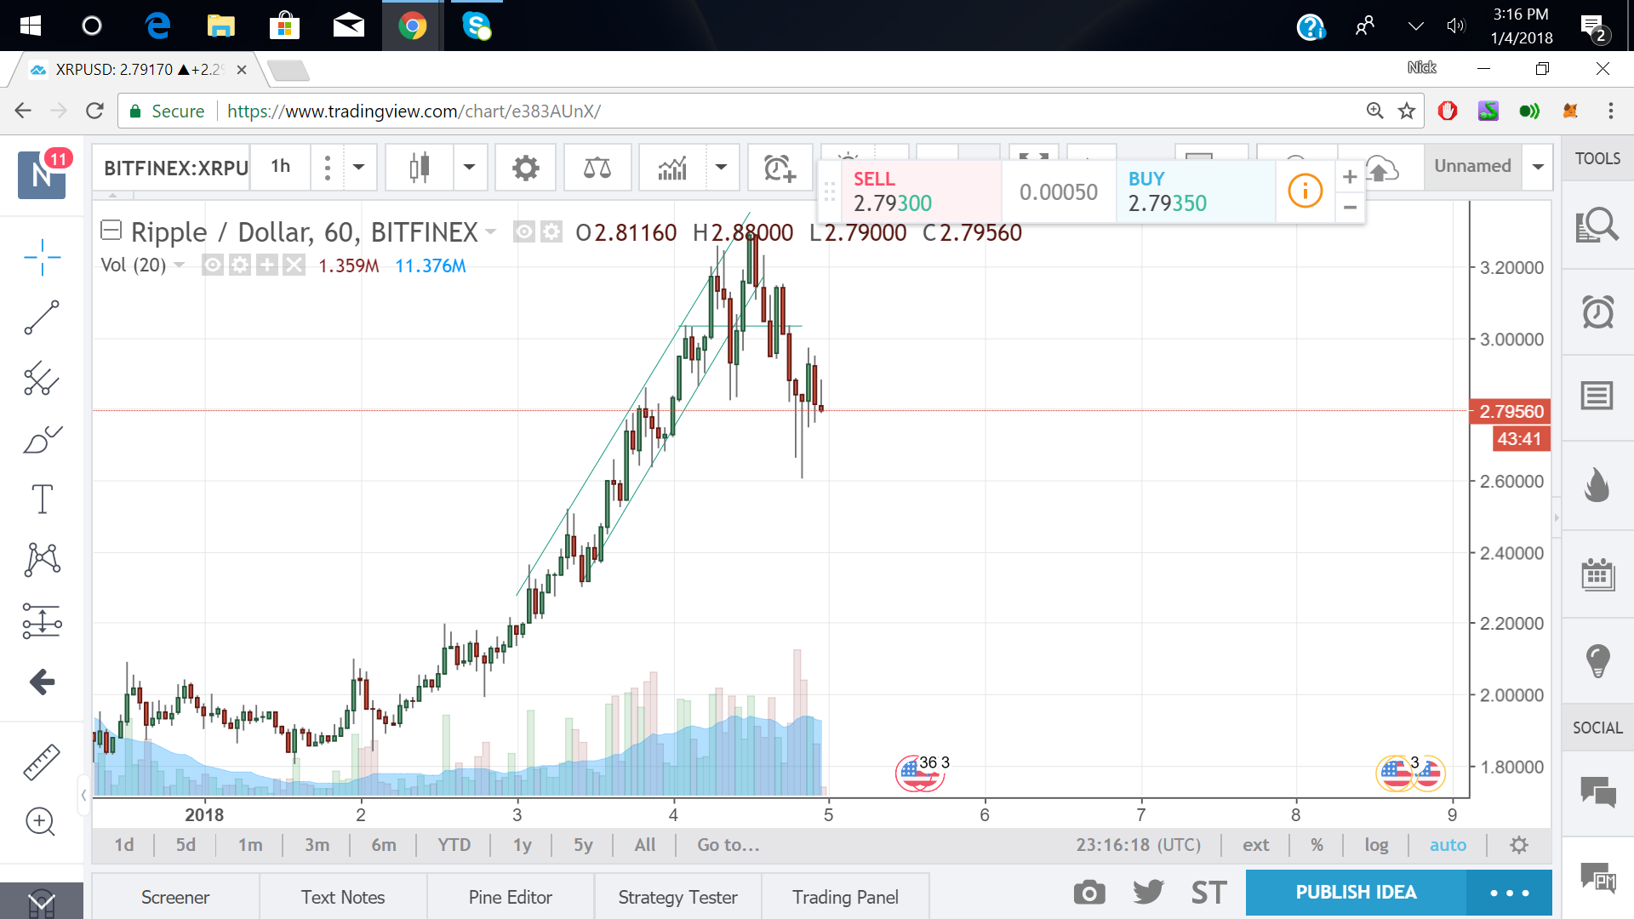Select the ruler measure tool
Image resolution: width=1634 pixels, height=919 pixels.
[x=42, y=762]
